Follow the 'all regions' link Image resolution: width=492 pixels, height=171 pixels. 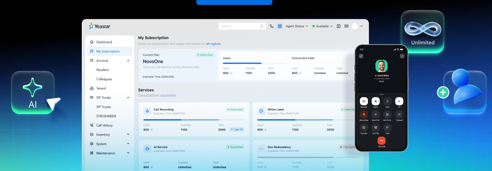pos(214,44)
